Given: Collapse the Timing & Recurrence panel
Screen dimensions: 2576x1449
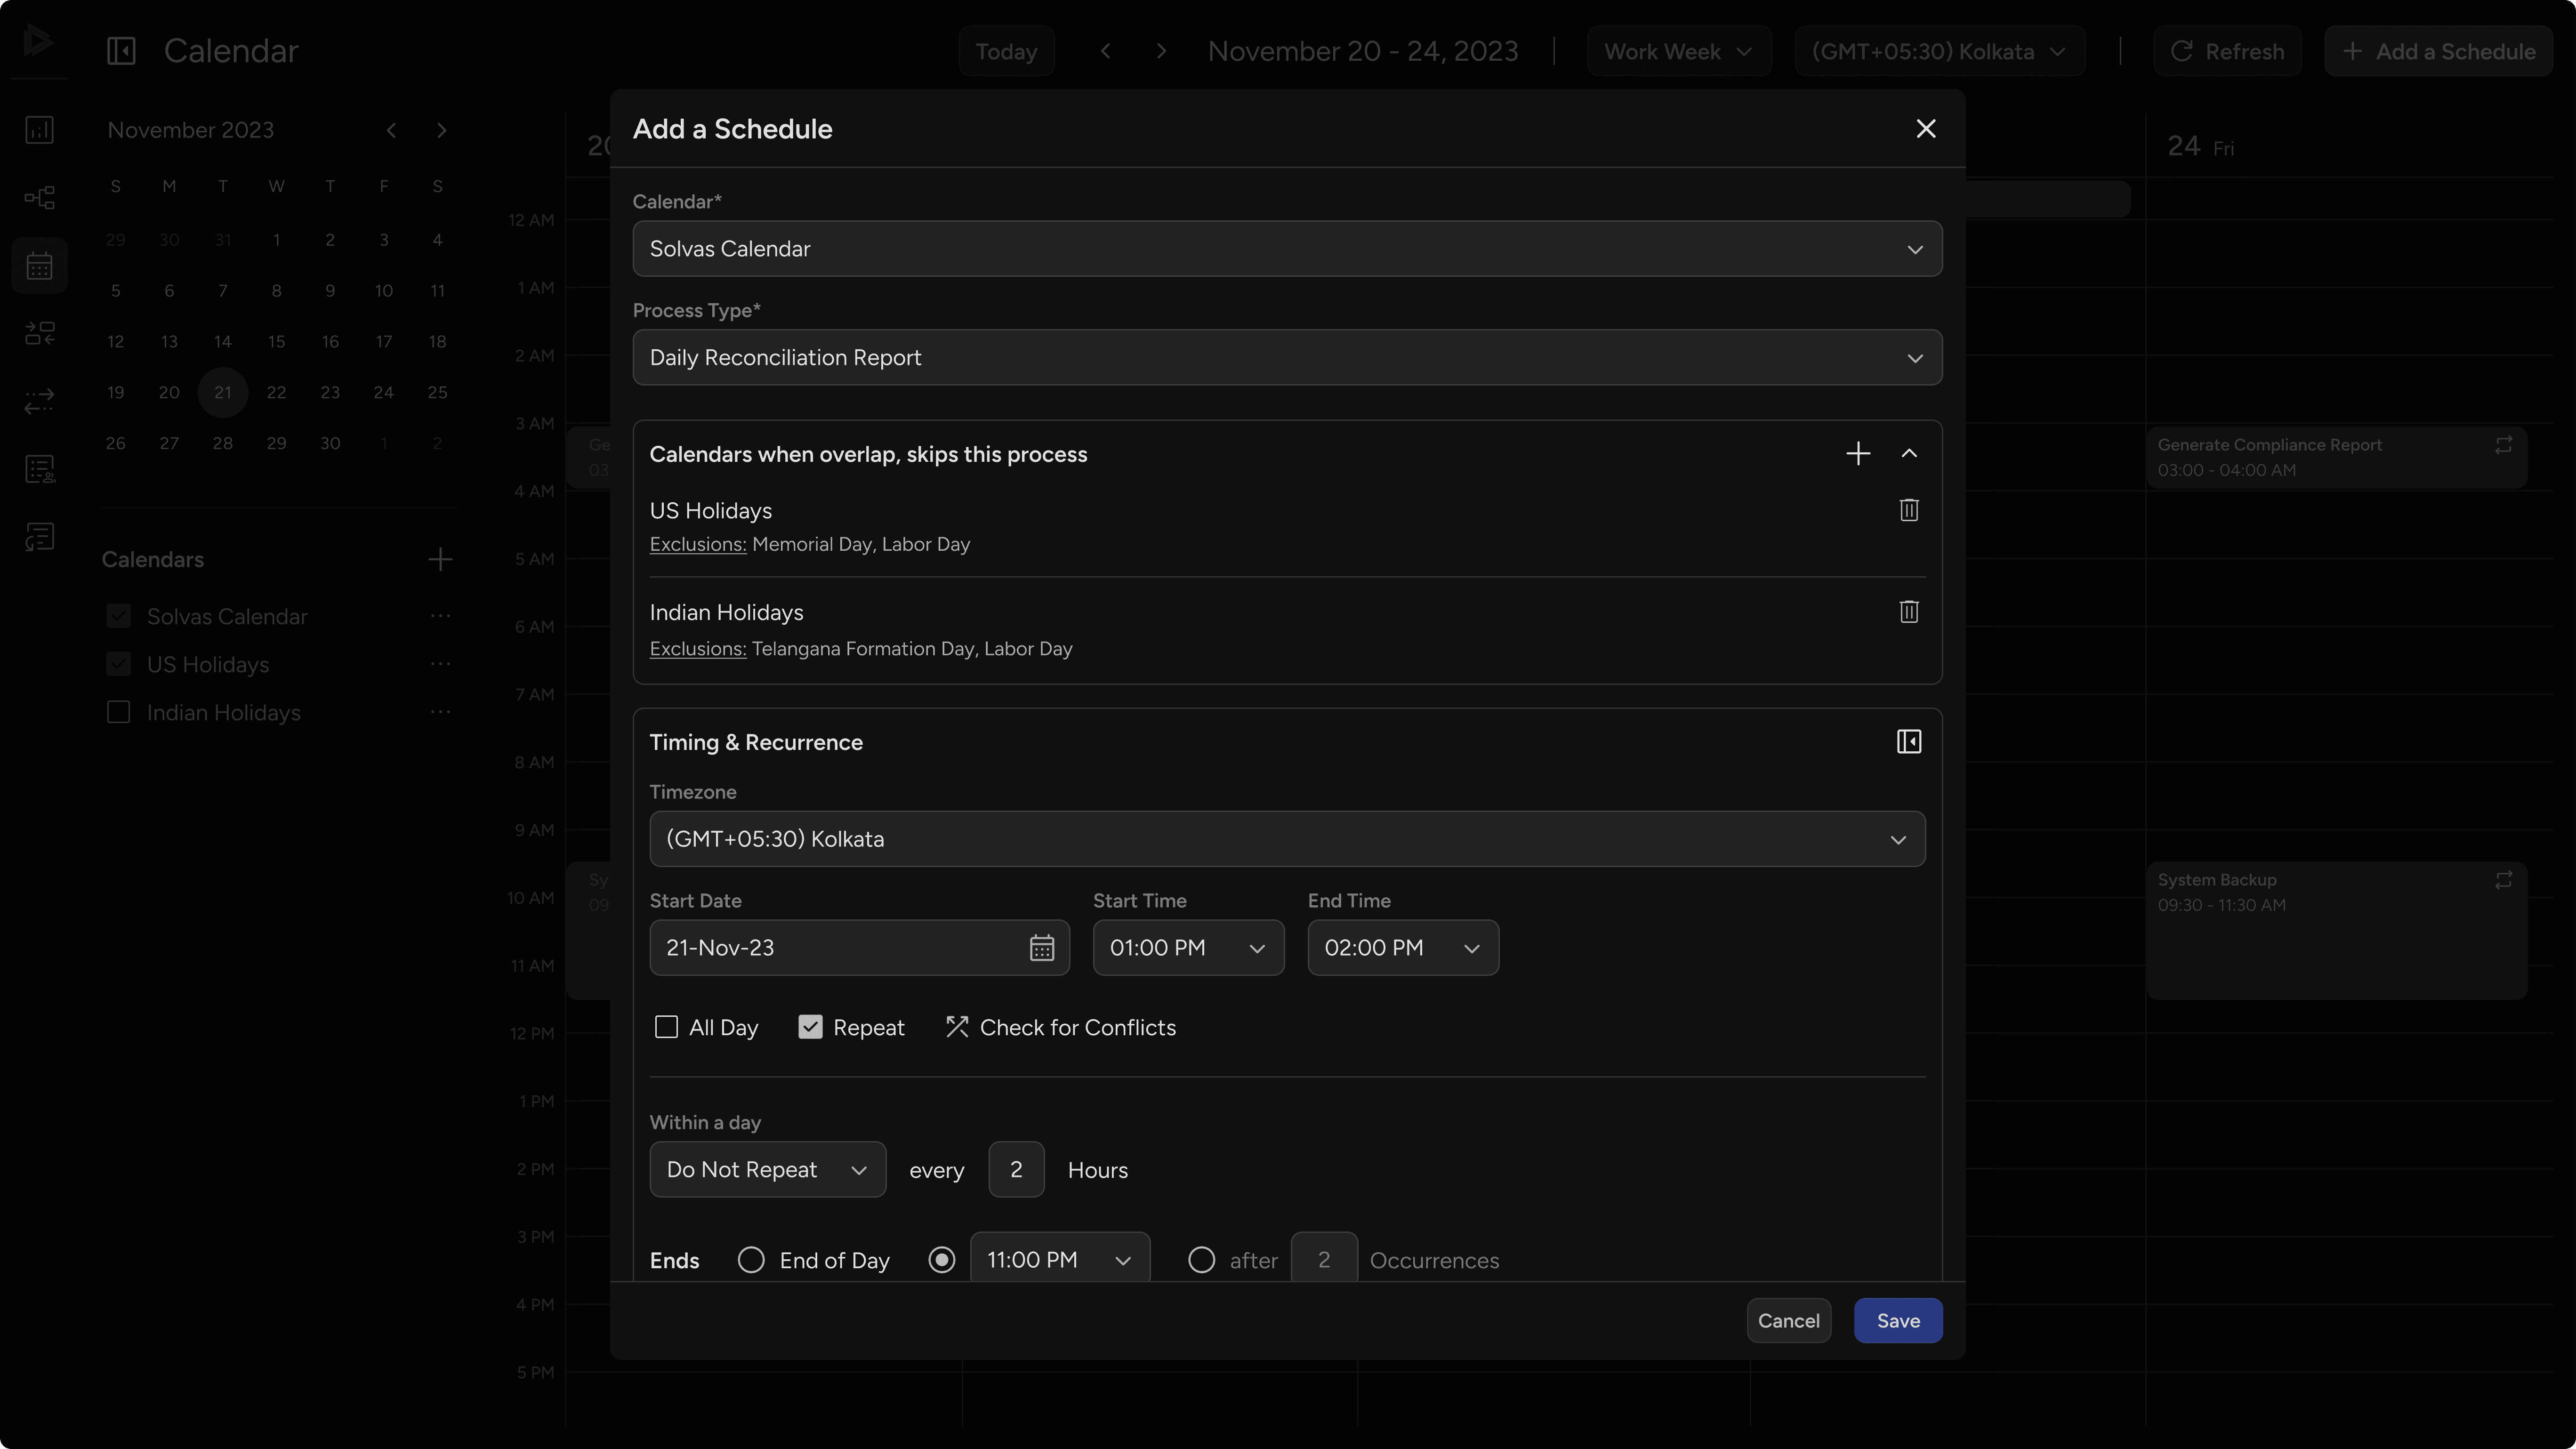Looking at the screenshot, I should point(1908,741).
